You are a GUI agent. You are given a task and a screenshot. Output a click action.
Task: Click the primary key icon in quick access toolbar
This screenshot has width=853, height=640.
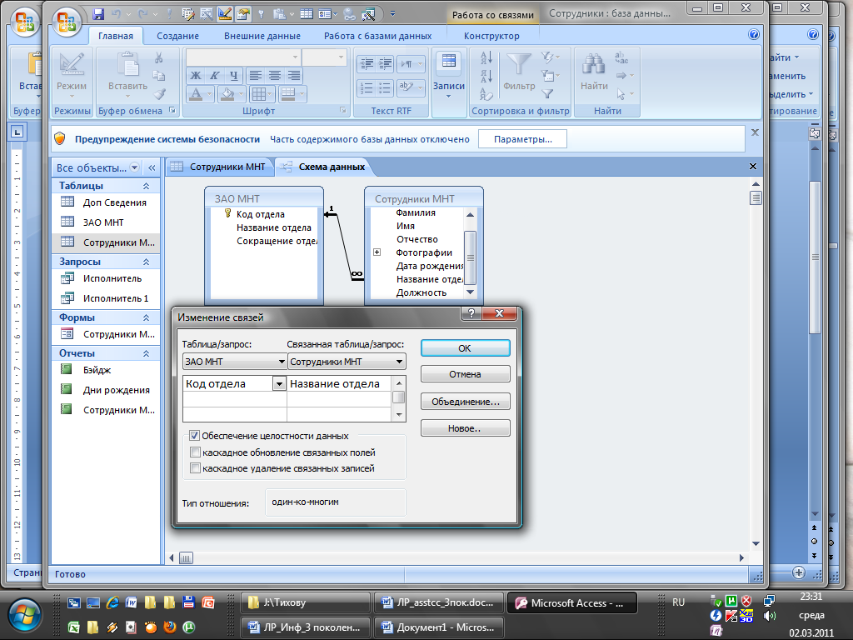(261, 14)
